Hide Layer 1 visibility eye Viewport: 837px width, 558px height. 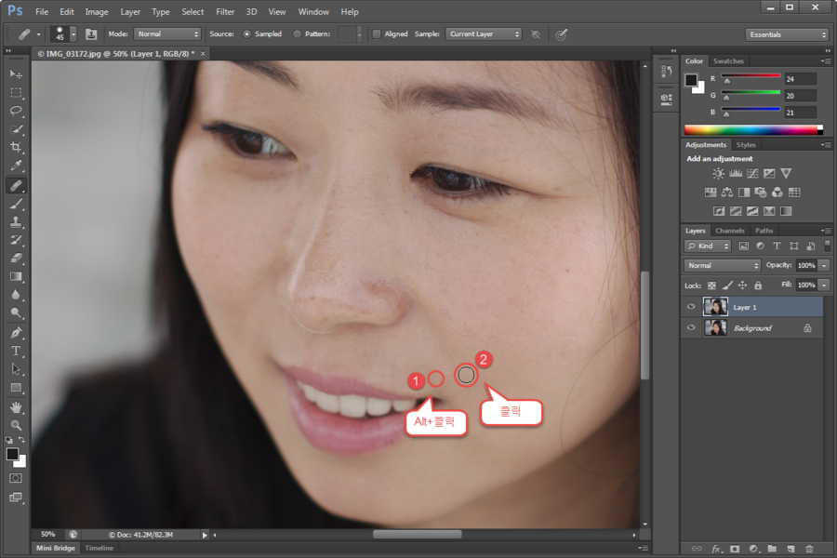click(691, 307)
